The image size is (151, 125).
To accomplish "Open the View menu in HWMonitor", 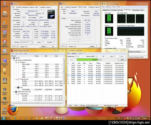I will tap(21, 54).
